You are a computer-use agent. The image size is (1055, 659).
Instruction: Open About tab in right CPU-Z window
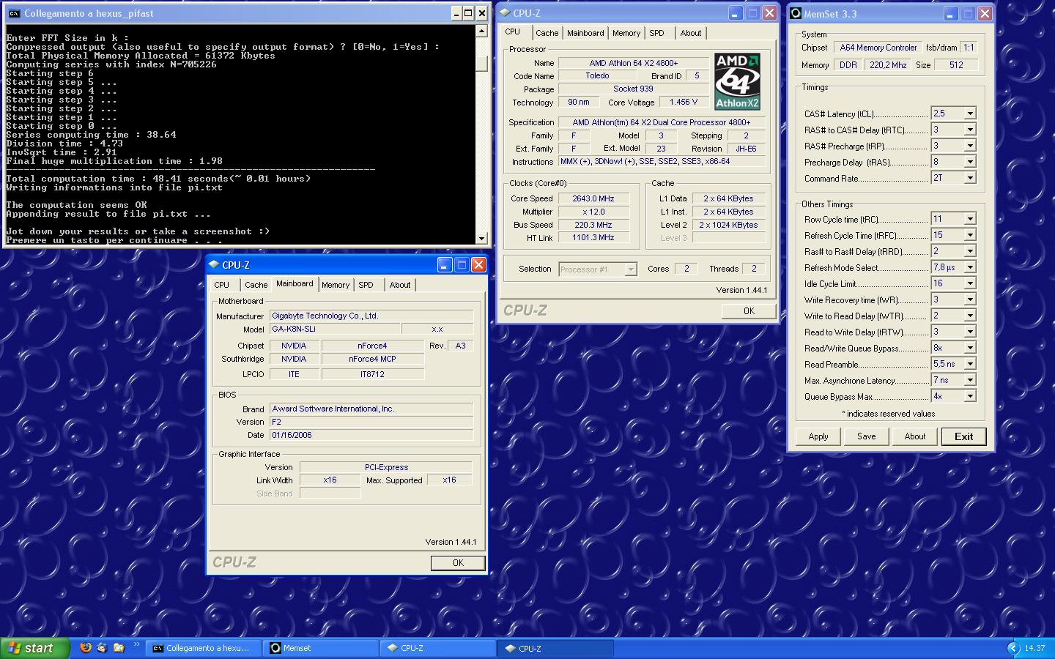[691, 33]
